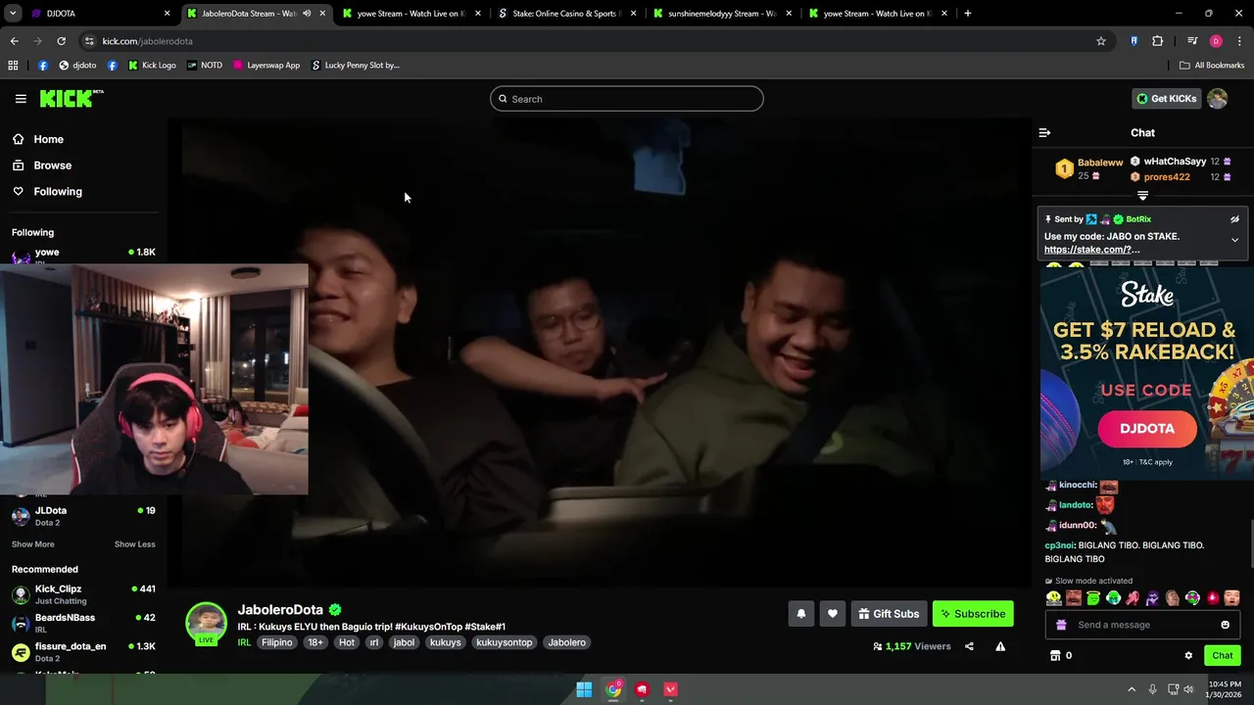Expand the gift leaderboard arrow
Image resolution: width=1254 pixels, height=705 pixels.
(x=1142, y=196)
